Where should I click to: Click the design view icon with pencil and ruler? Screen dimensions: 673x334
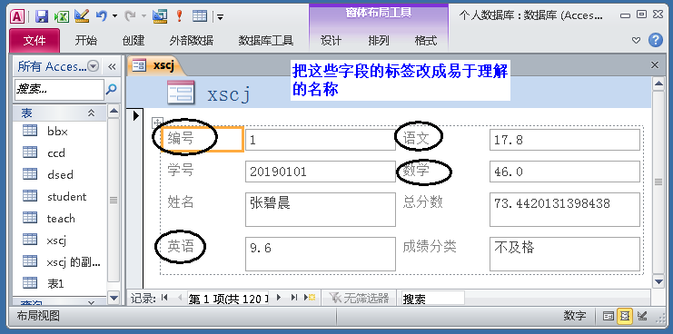click(x=82, y=16)
